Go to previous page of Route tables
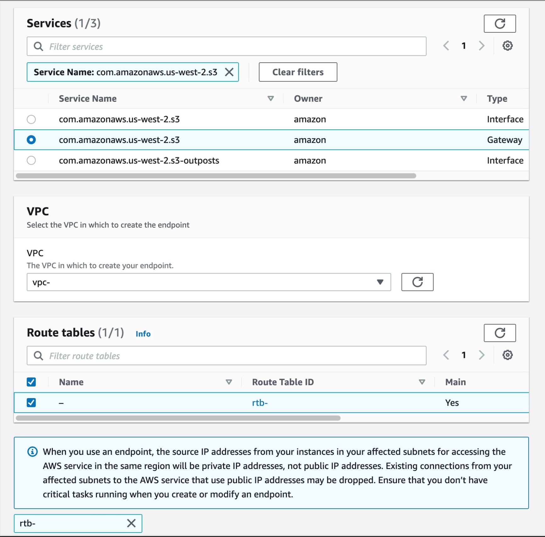This screenshot has width=545, height=537. click(446, 355)
